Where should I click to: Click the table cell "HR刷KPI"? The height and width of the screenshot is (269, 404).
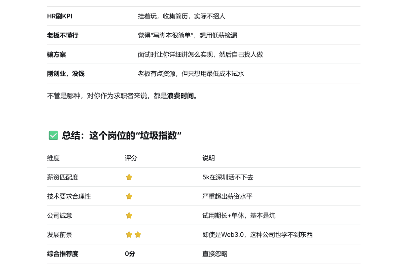tap(60, 16)
